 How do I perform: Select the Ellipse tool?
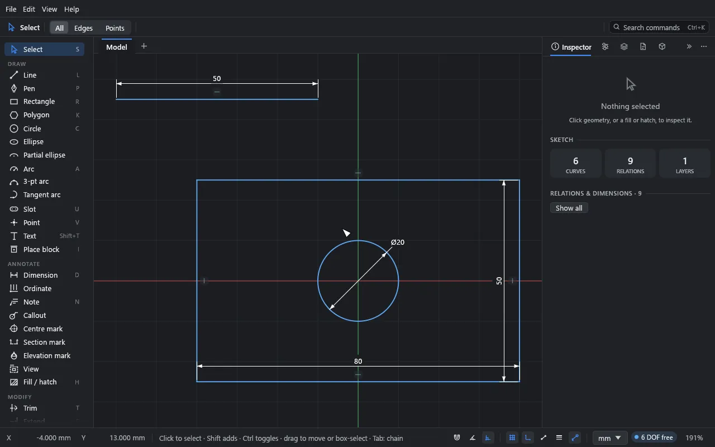coord(45,142)
